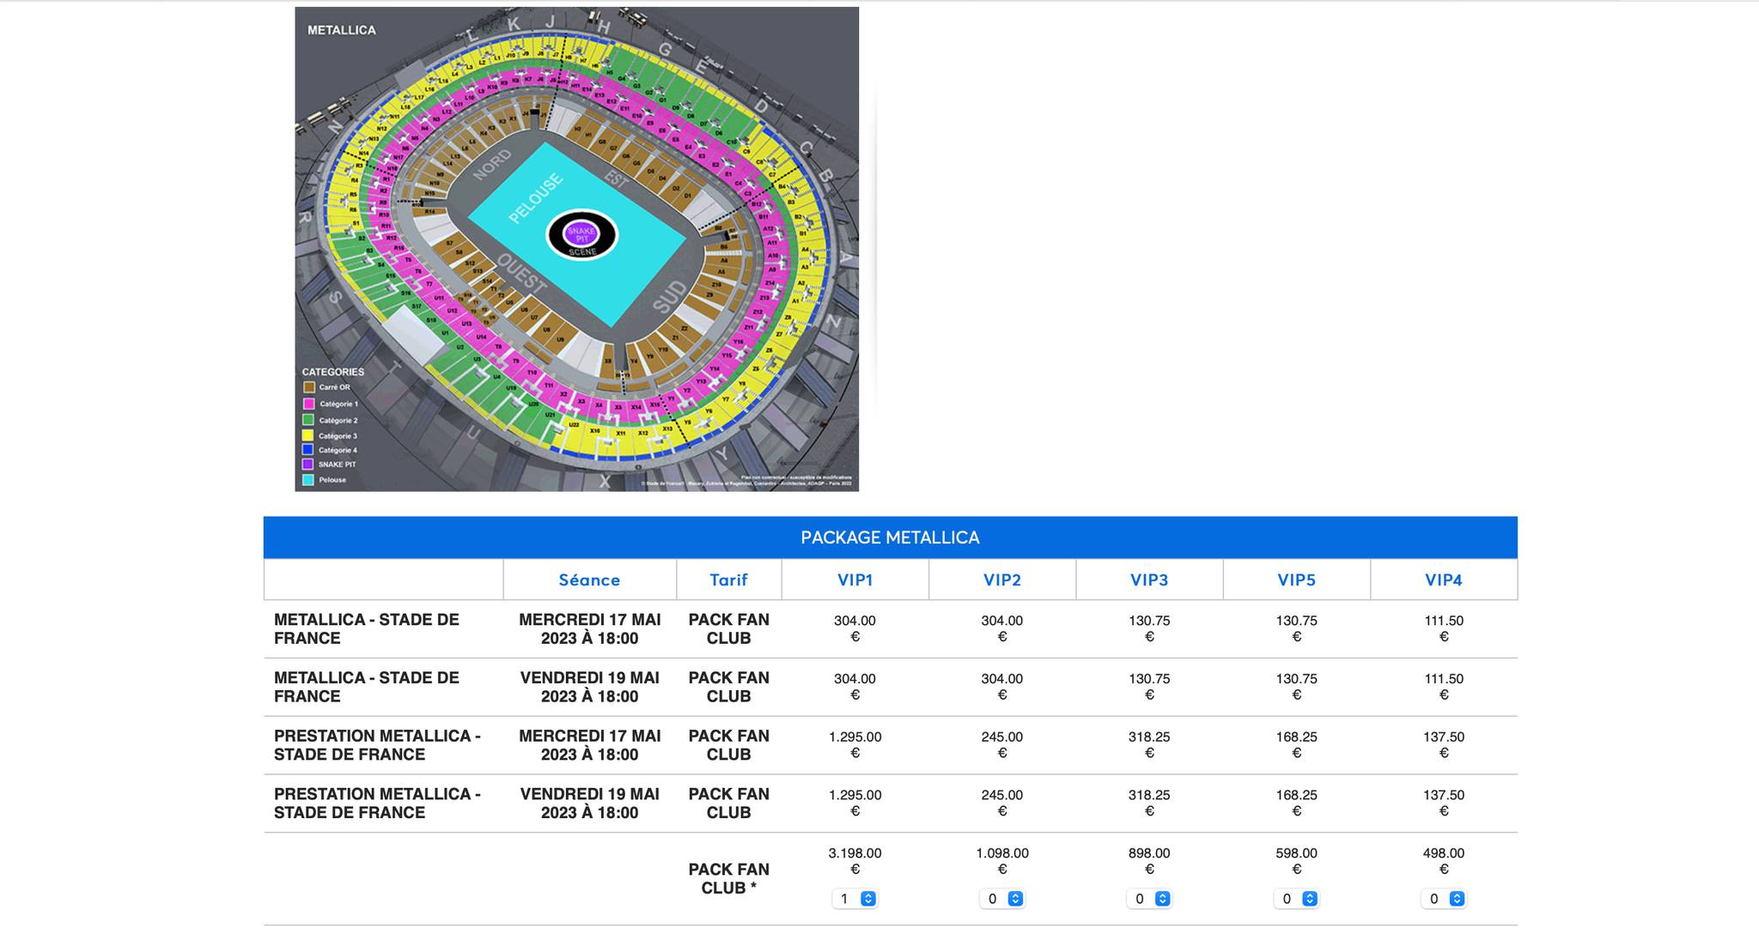This screenshot has width=1759, height=940.
Task: Click the purple SNAKE PIT legend swatch
Action: click(x=308, y=464)
